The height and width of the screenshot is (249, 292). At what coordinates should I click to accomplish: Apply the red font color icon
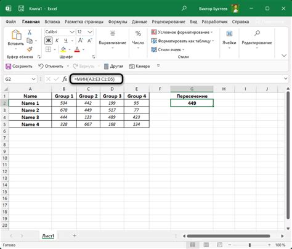(77, 49)
